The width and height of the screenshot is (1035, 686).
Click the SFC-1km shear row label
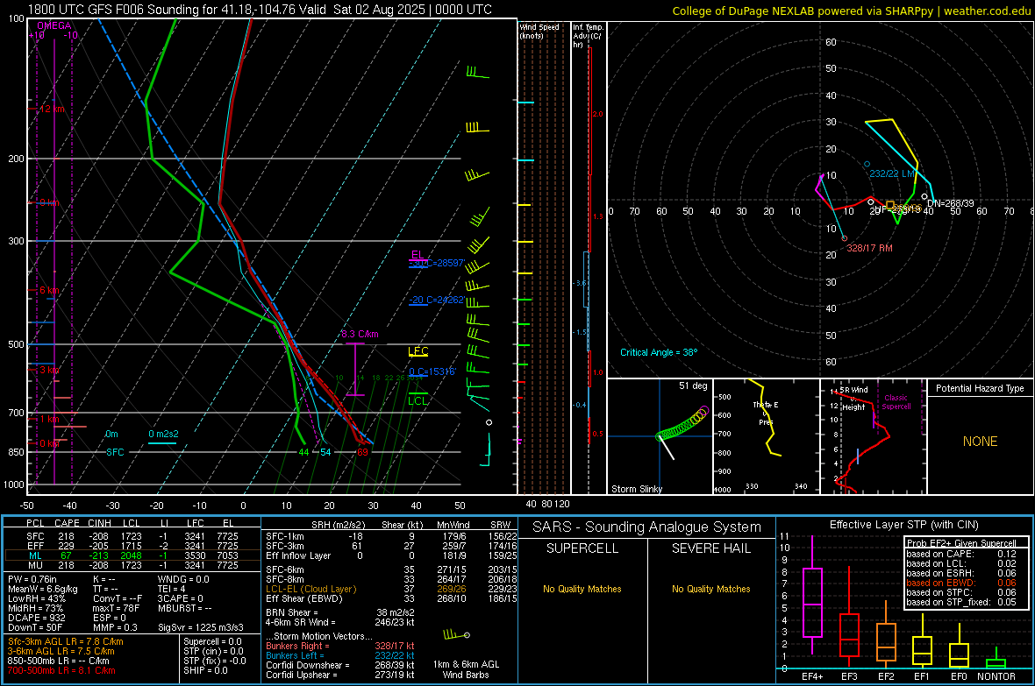tap(284, 536)
